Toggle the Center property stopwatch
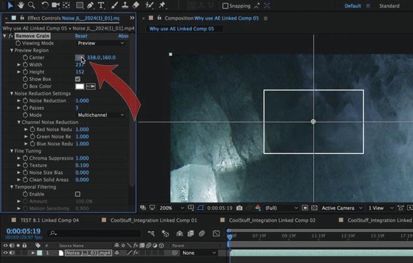Image resolution: width=413 pixels, height=263 pixels. tap(25, 57)
